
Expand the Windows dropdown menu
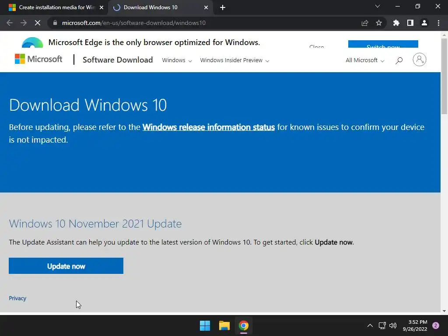click(177, 60)
